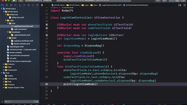The image size is (187, 105).
Task: Click on LoginViewModel() initializer text
Action: click(x=104, y=39)
